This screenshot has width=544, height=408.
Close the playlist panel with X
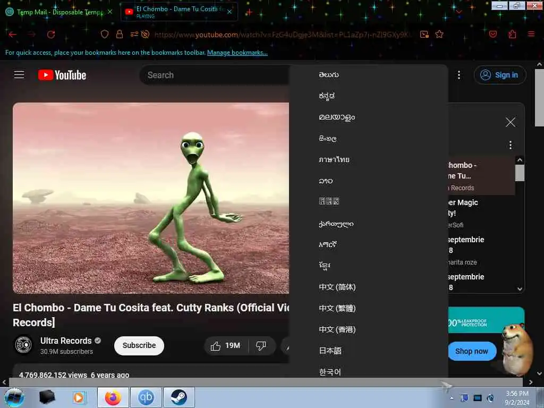[511, 122]
